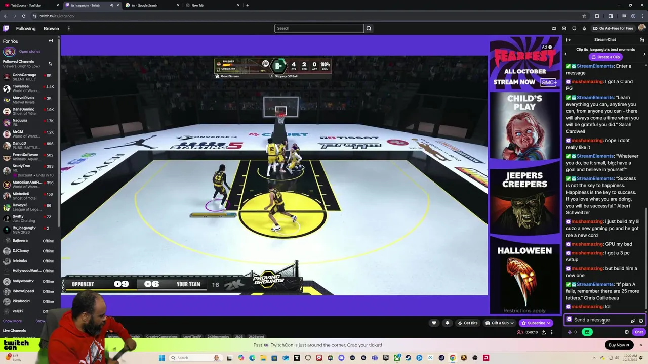Open the chat identity badge icon

[x=569, y=320]
